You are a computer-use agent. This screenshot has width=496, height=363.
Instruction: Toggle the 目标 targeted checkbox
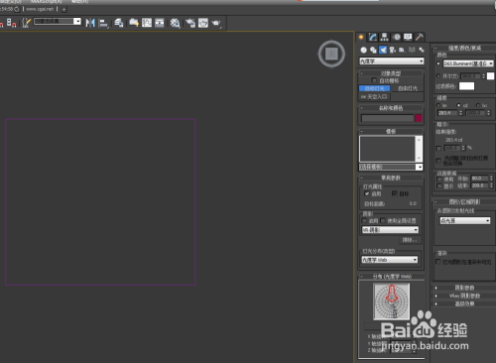pyautogui.click(x=394, y=193)
